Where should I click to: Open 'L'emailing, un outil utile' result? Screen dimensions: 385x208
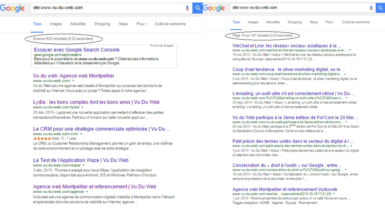[x=293, y=93]
